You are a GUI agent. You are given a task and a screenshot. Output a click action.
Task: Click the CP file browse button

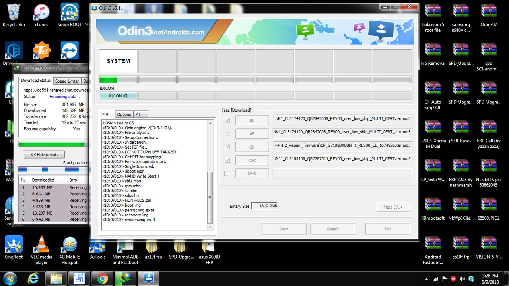[x=252, y=147]
